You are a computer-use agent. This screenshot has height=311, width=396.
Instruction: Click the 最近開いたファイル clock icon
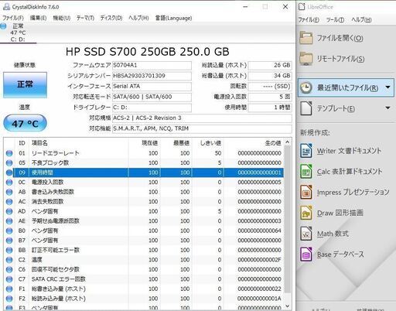click(306, 87)
